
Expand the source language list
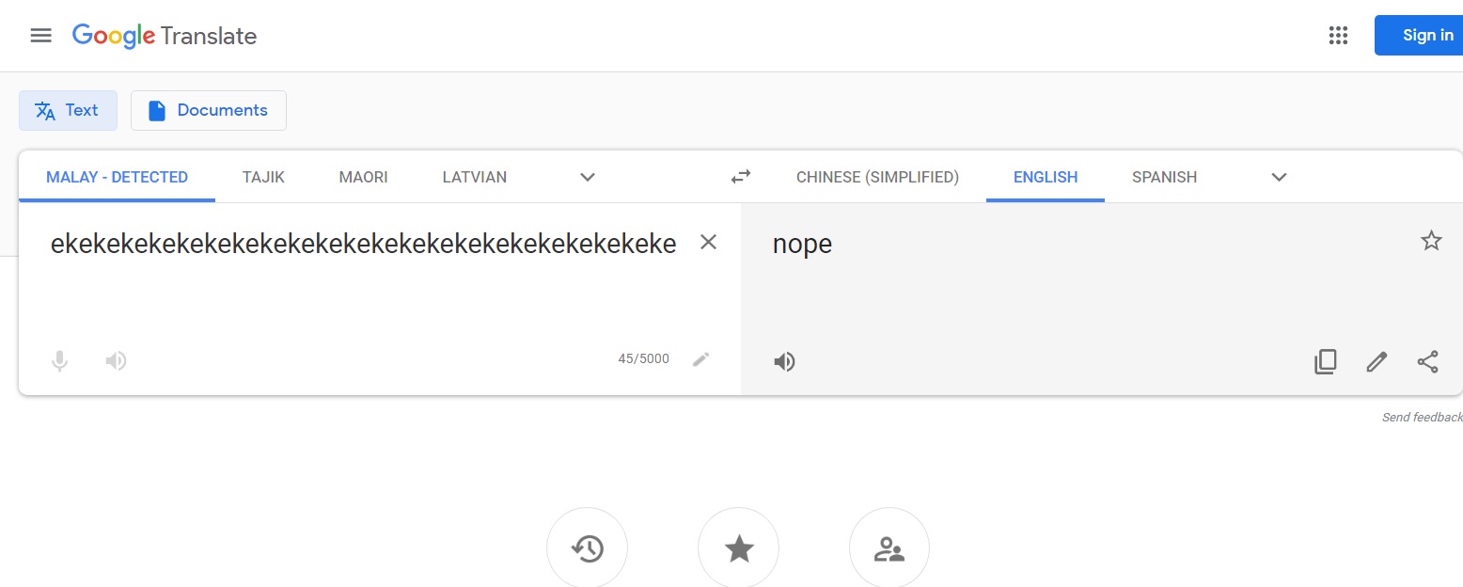click(x=588, y=177)
